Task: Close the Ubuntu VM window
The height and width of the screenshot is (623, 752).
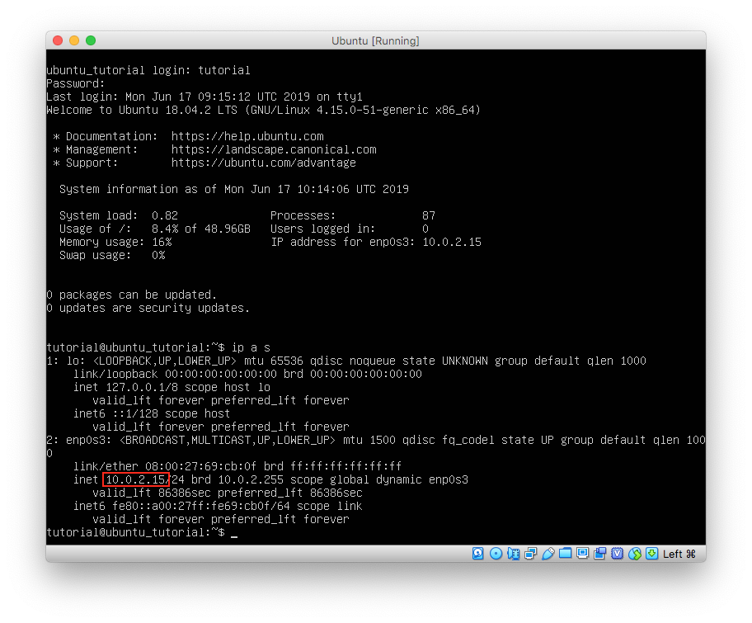Action: pos(58,40)
